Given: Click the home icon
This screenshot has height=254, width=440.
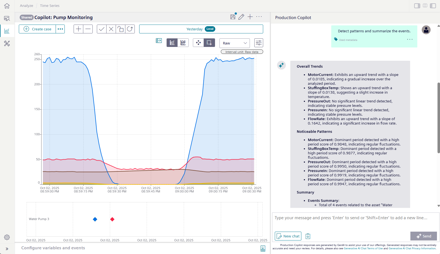Looking at the screenshot, I should coord(7,6).
